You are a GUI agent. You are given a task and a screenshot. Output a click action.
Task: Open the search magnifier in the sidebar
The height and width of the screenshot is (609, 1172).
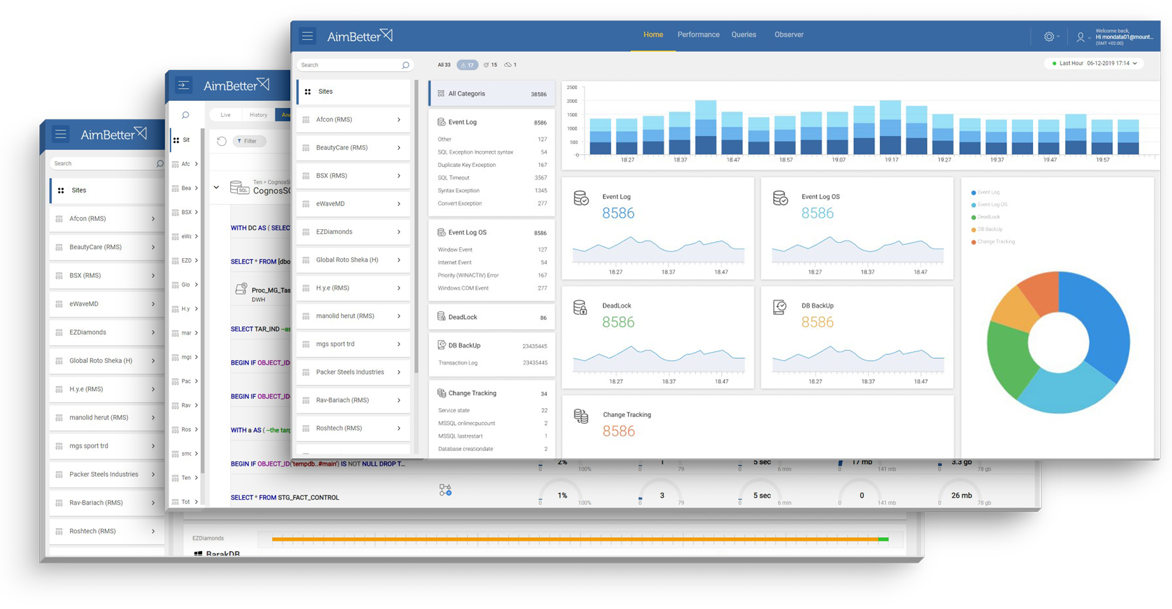coord(405,65)
